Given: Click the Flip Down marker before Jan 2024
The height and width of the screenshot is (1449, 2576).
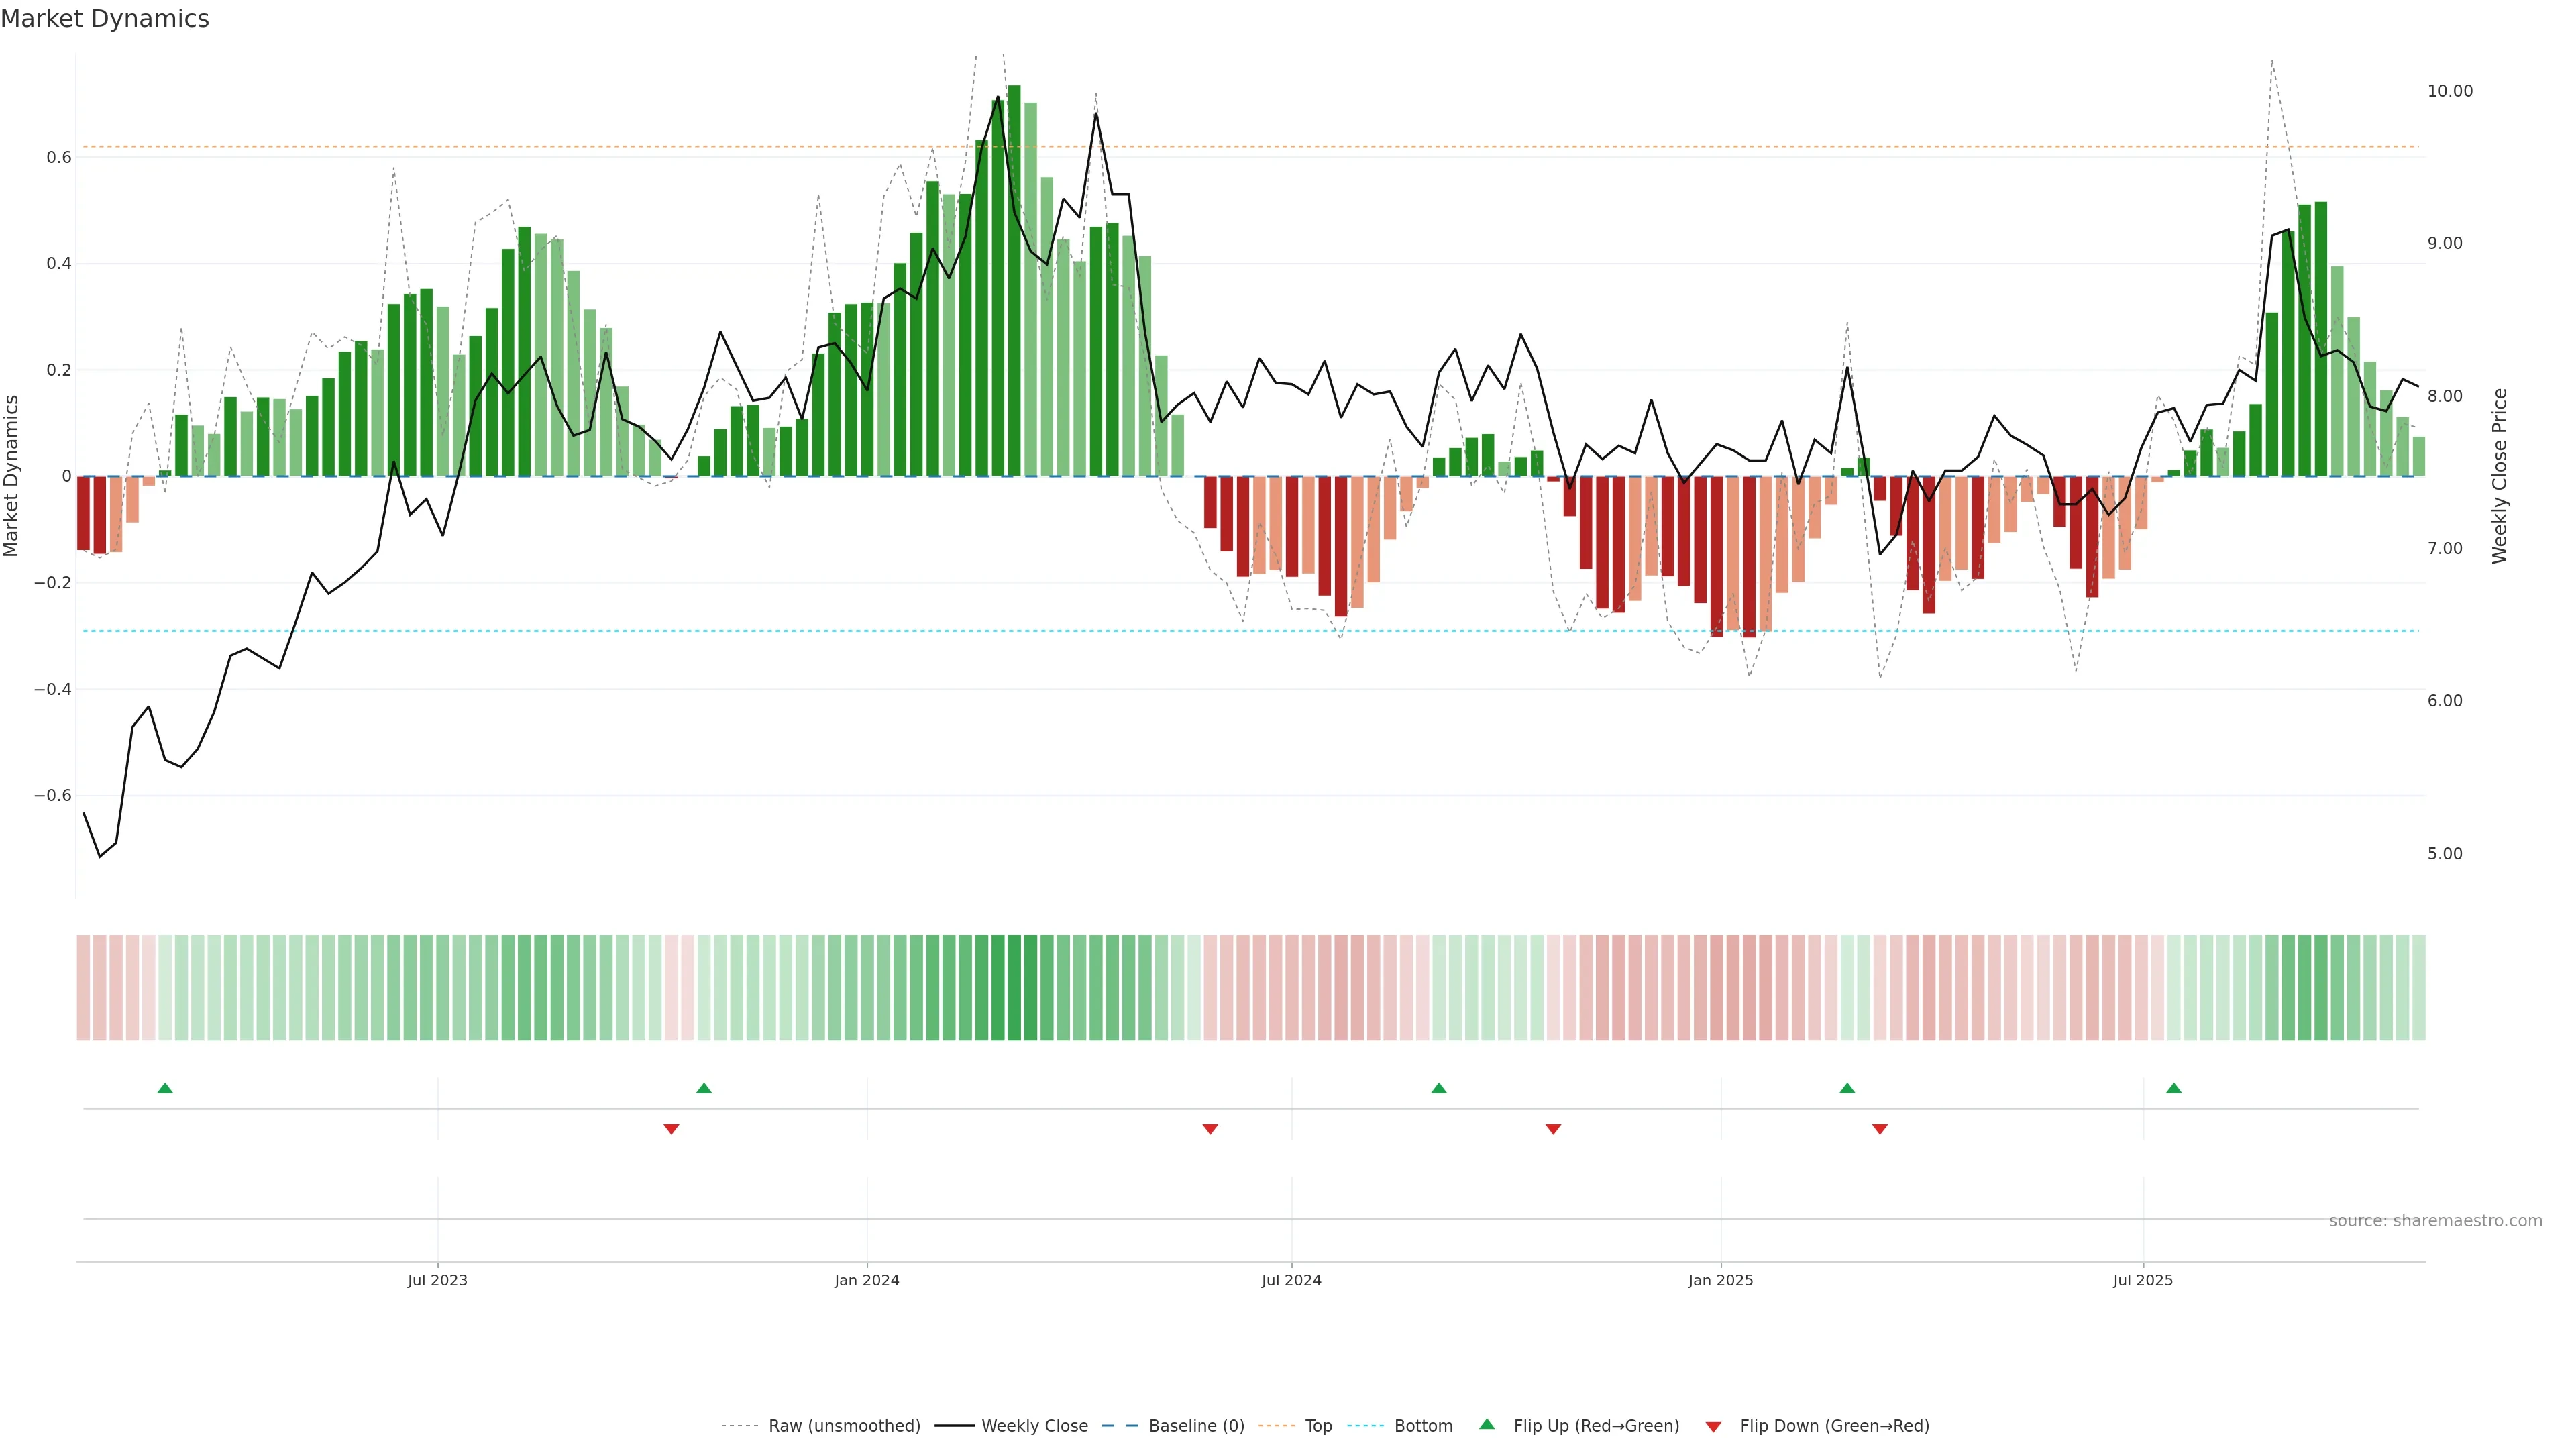Looking at the screenshot, I should tap(671, 1129).
